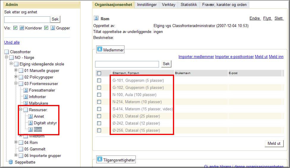Collapse the NO - Norge tree node
Viewport: 290px width, 168px height.
pyautogui.click(x=6, y=57)
